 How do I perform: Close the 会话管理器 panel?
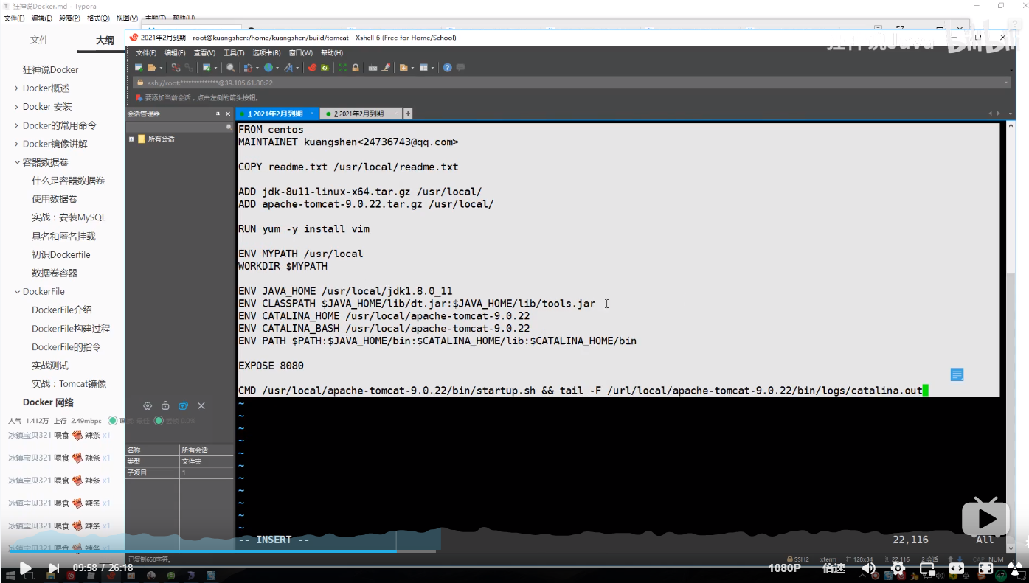[x=227, y=114]
